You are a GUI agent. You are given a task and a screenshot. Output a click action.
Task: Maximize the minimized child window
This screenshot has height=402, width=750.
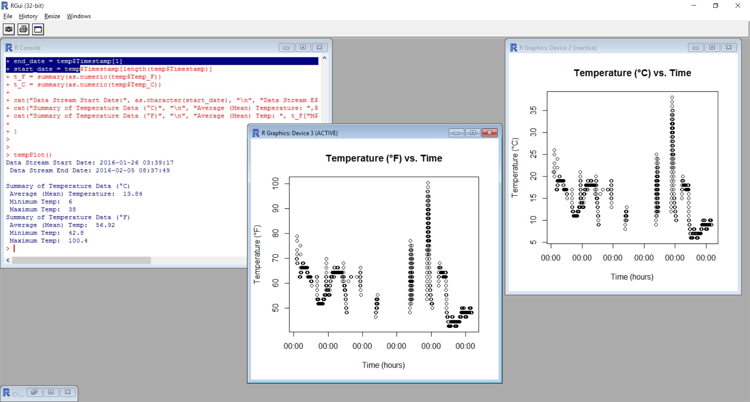tap(51, 392)
